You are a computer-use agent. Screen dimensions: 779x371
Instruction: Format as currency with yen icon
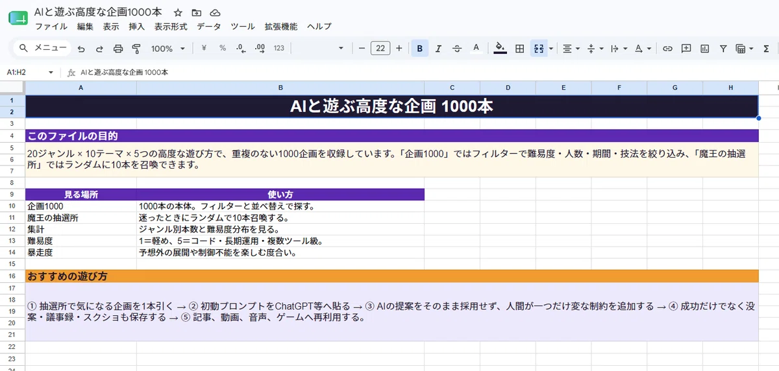coord(204,48)
